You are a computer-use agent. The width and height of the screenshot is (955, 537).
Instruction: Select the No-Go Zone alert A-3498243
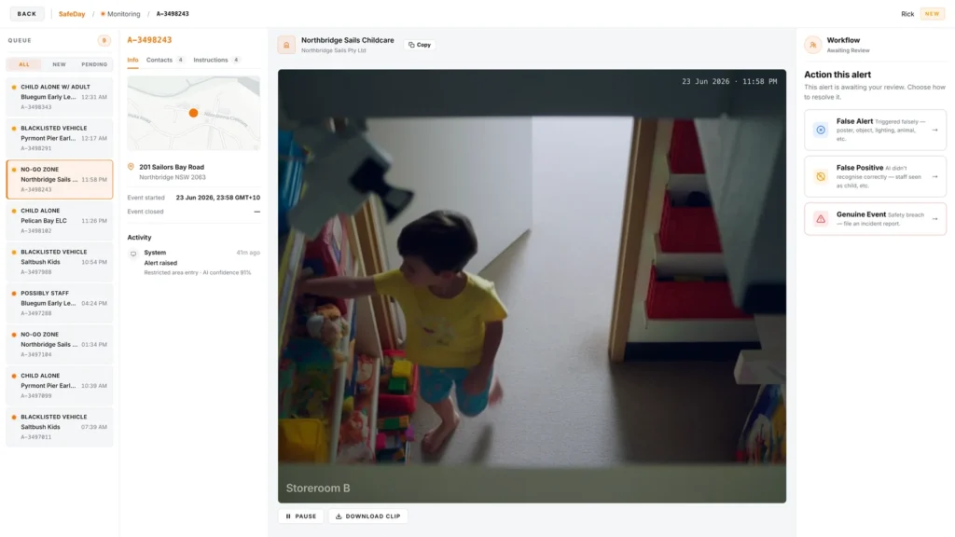[60, 180]
